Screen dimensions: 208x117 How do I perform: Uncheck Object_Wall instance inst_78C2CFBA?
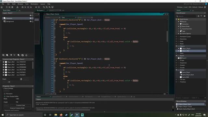(4, 70)
